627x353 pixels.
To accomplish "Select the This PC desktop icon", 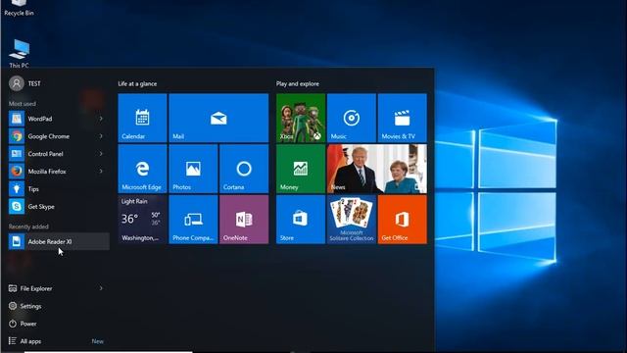I will pyautogui.click(x=20, y=54).
